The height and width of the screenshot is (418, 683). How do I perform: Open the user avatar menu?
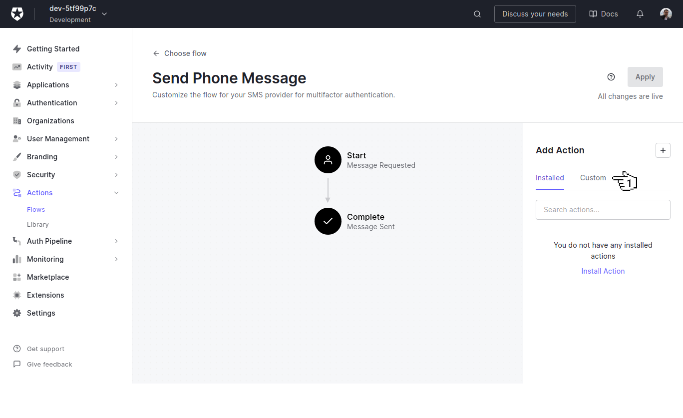(666, 14)
